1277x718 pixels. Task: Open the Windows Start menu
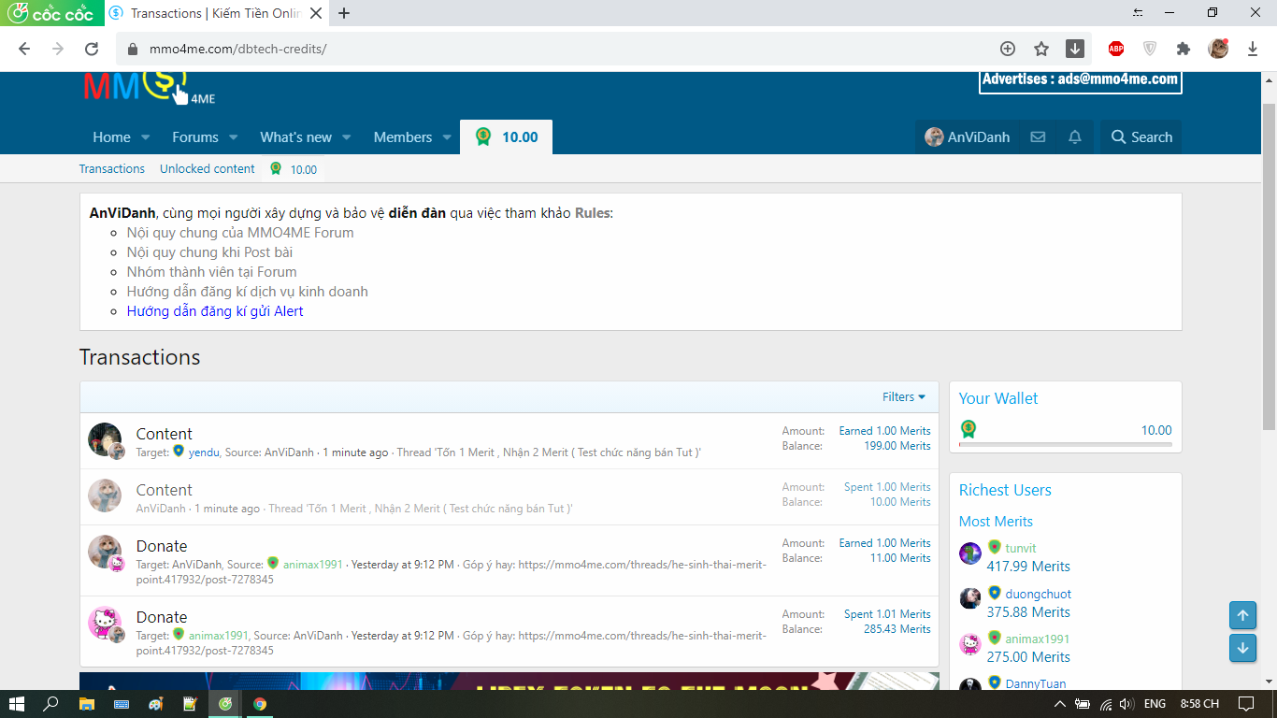click(17, 703)
